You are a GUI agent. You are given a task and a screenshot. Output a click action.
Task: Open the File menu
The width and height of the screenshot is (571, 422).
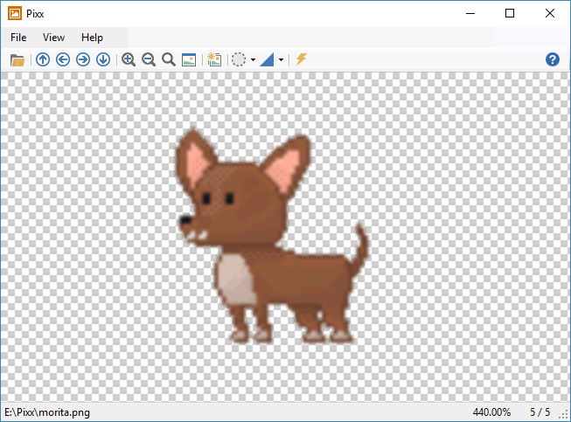tap(18, 38)
